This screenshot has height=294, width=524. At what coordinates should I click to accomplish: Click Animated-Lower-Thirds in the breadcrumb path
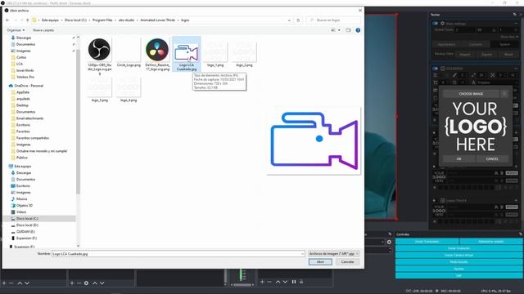(x=158, y=20)
